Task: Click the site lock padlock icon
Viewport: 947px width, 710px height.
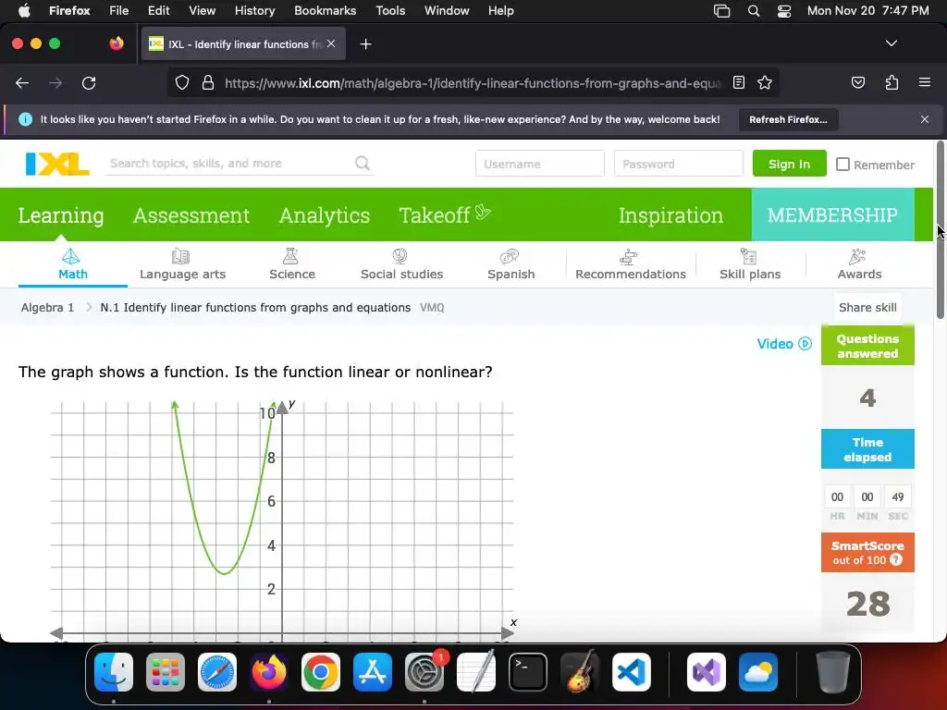Action: click(208, 82)
